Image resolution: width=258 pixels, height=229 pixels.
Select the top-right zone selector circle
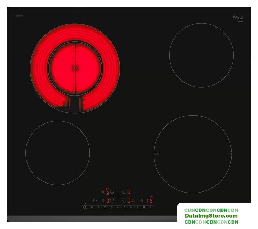124,192
